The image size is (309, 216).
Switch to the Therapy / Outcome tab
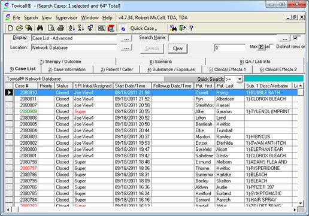60,62
